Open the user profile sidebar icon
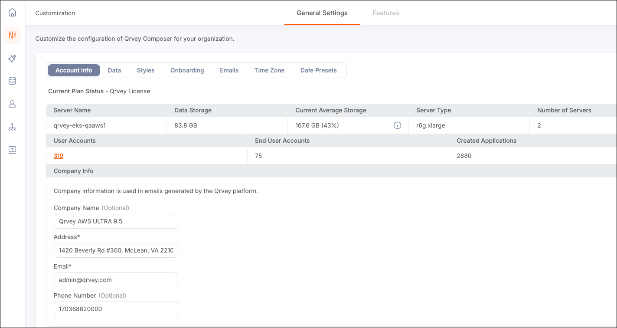Viewport: 617px width, 328px height. [12, 104]
